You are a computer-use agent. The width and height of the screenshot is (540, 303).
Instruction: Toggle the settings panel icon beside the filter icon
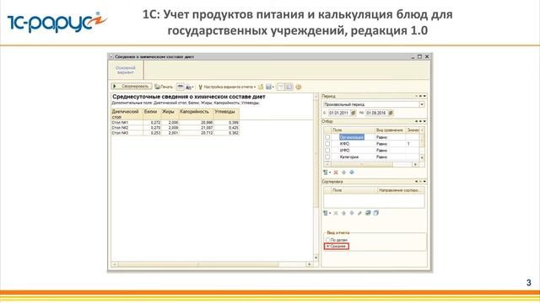[x=289, y=87]
